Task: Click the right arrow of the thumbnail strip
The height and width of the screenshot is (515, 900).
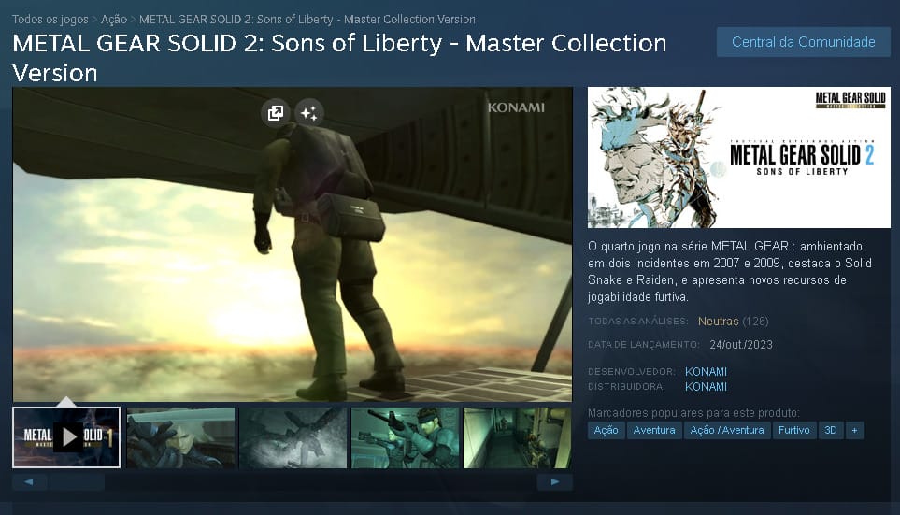Action: [x=554, y=481]
